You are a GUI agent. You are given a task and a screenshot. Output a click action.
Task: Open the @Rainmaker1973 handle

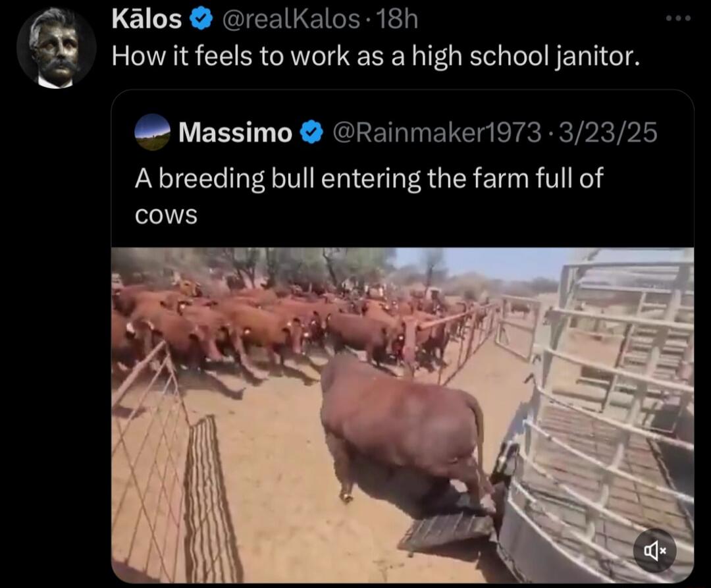[437, 132]
